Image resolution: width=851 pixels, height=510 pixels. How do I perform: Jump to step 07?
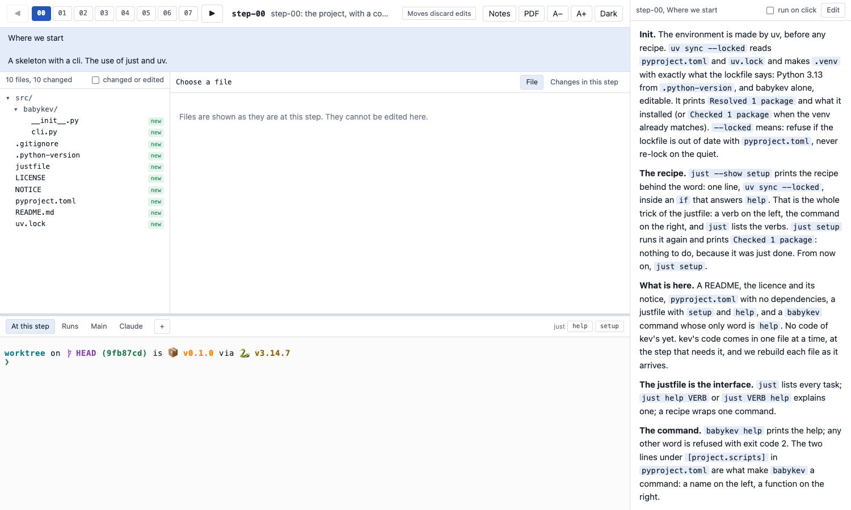coord(188,13)
